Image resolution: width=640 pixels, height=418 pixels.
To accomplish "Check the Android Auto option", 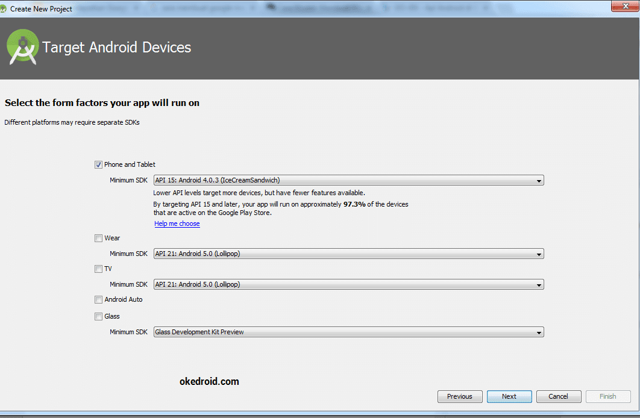I will (x=98, y=300).
